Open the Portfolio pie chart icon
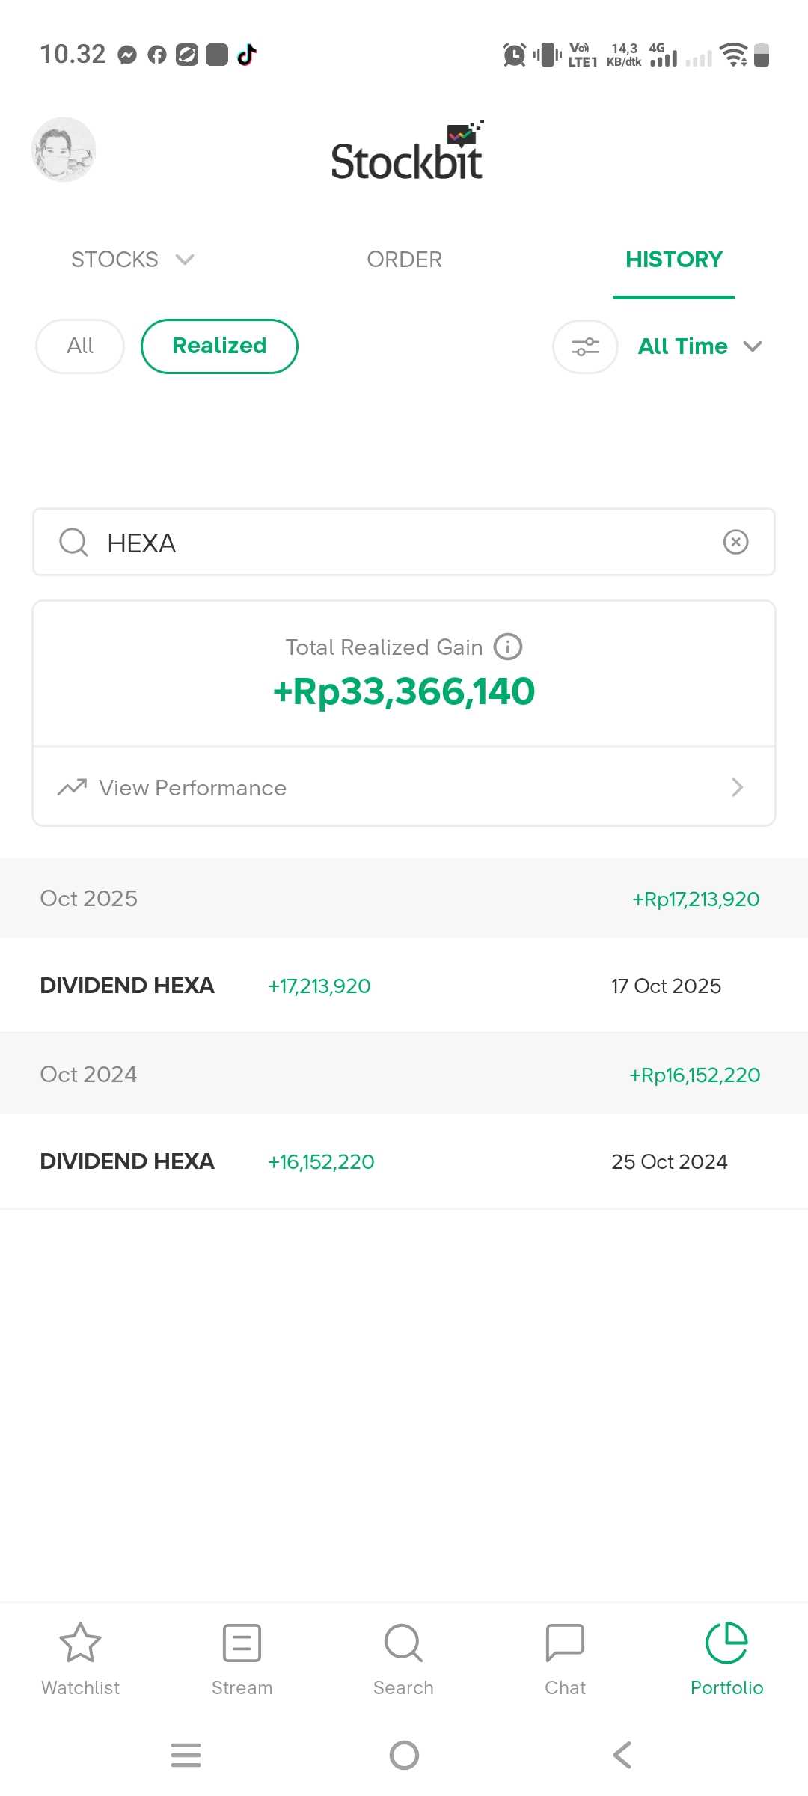This screenshot has width=808, height=1796. tap(726, 1643)
